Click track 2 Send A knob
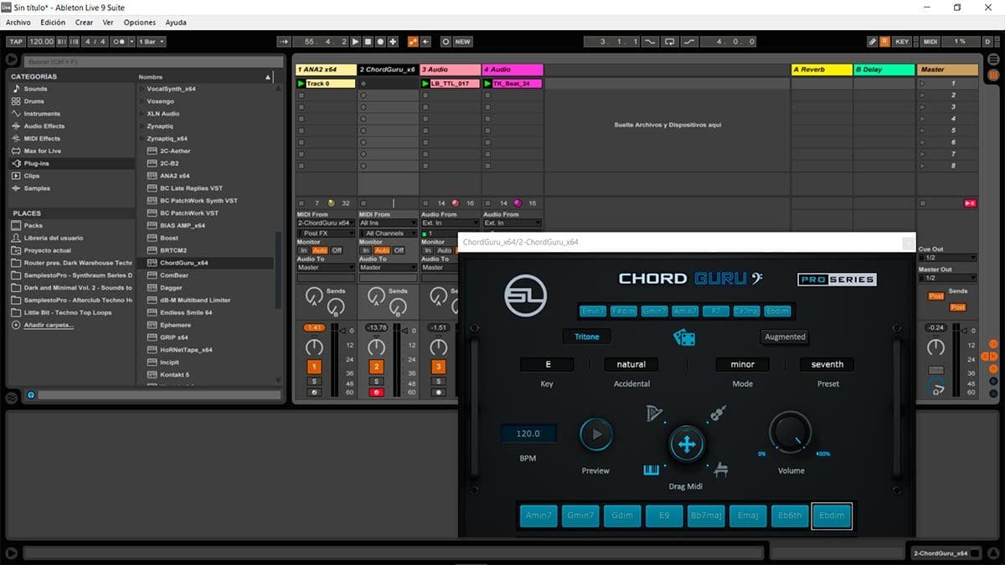This screenshot has width=1005, height=565. pyautogui.click(x=375, y=295)
